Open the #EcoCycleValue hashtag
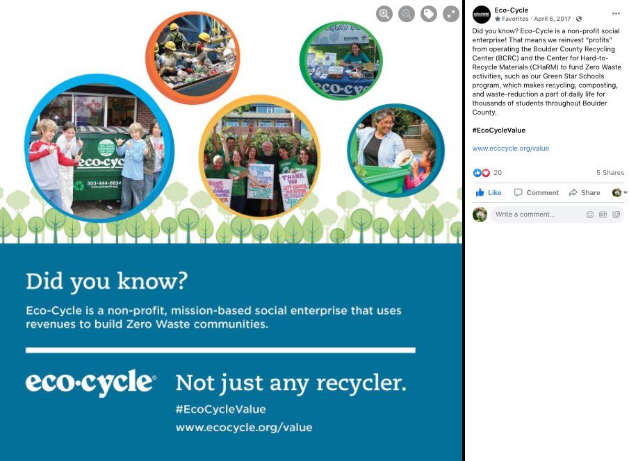The width and height of the screenshot is (629, 461). coord(498,131)
